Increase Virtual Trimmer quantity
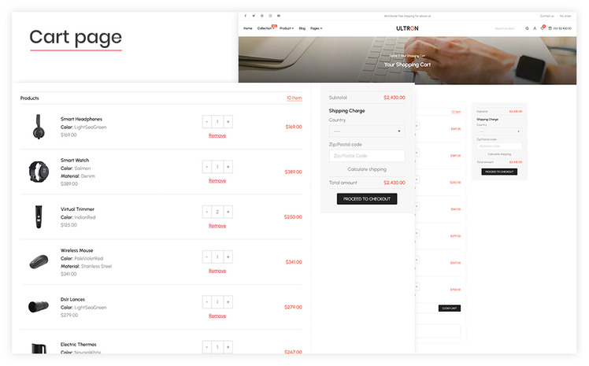 (228, 212)
